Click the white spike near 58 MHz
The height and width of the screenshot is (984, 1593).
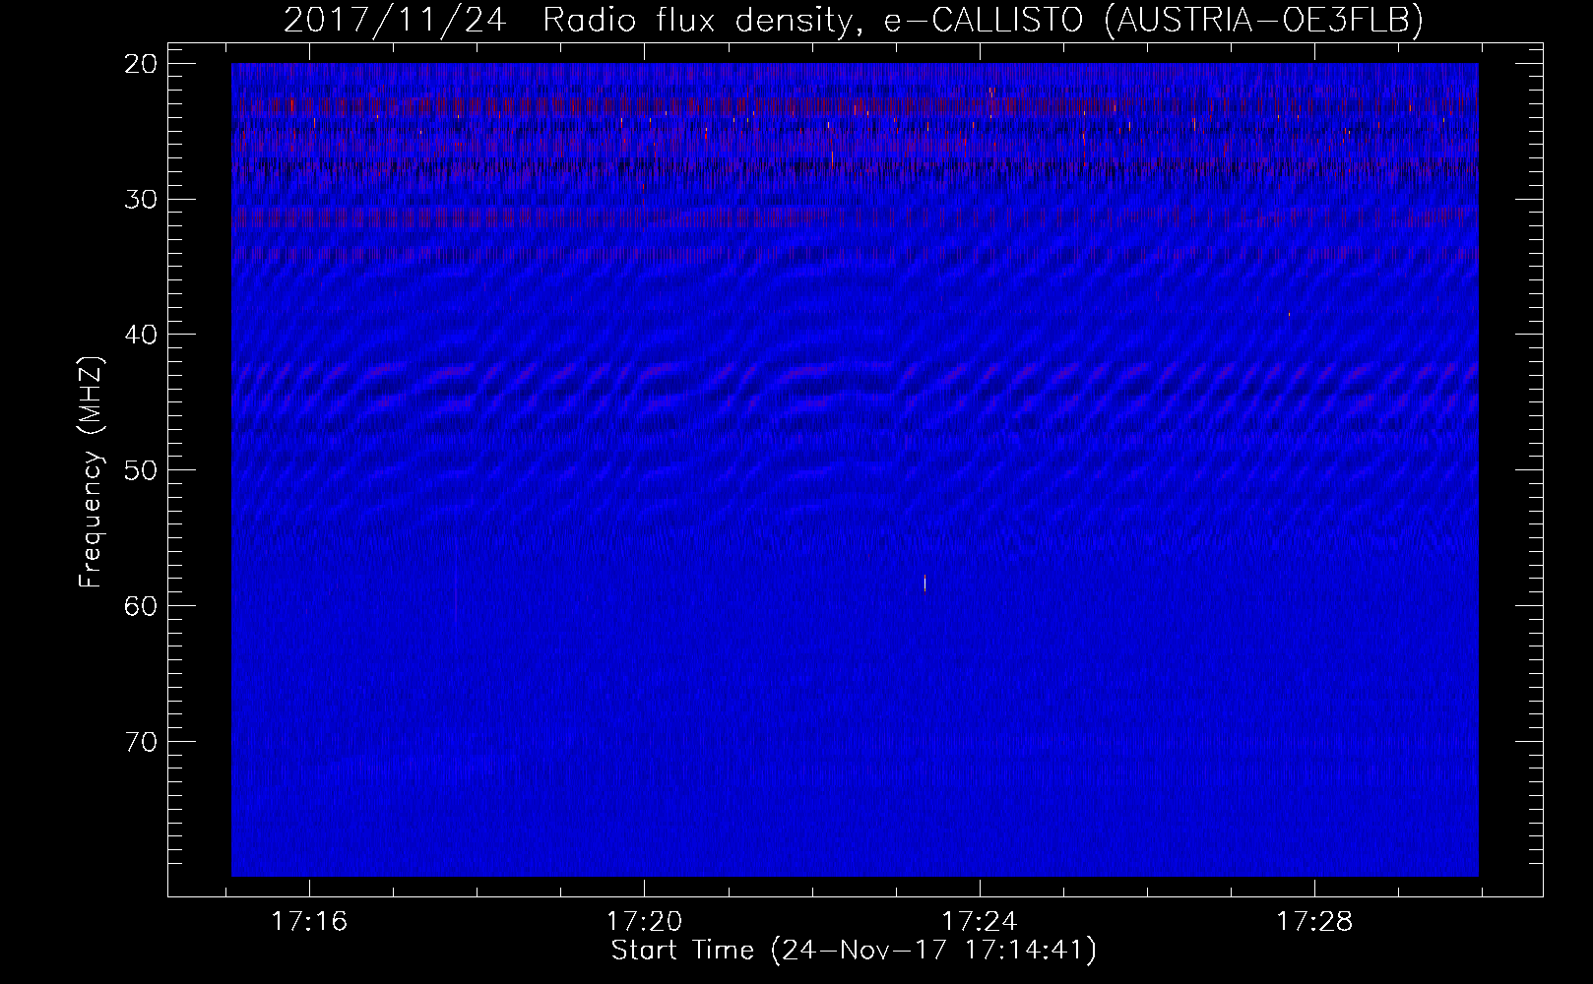pos(924,583)
